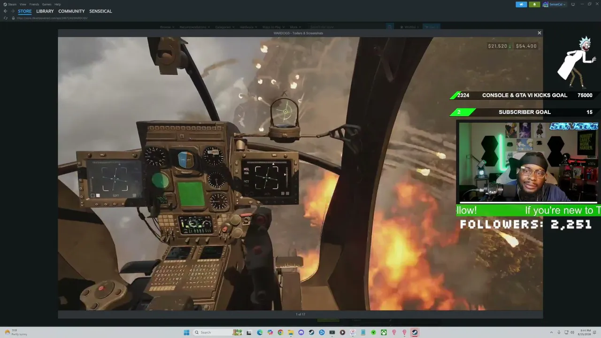Close the WARDOGS screenshot viewer
The height and width of the screenshot is (338, 601).
pos(539,33)
